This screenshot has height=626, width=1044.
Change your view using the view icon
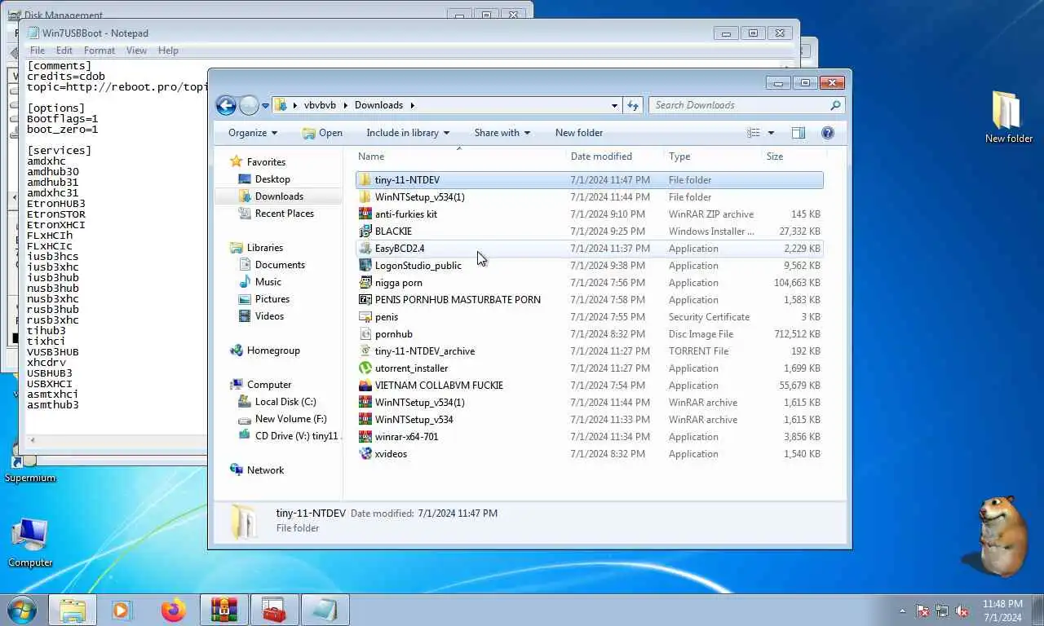pos(754,133)
